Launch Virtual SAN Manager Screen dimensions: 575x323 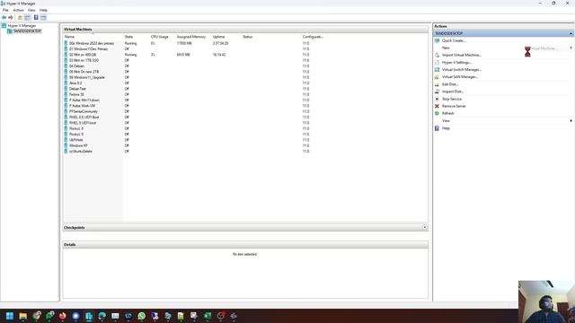click(x=460, y=77)
